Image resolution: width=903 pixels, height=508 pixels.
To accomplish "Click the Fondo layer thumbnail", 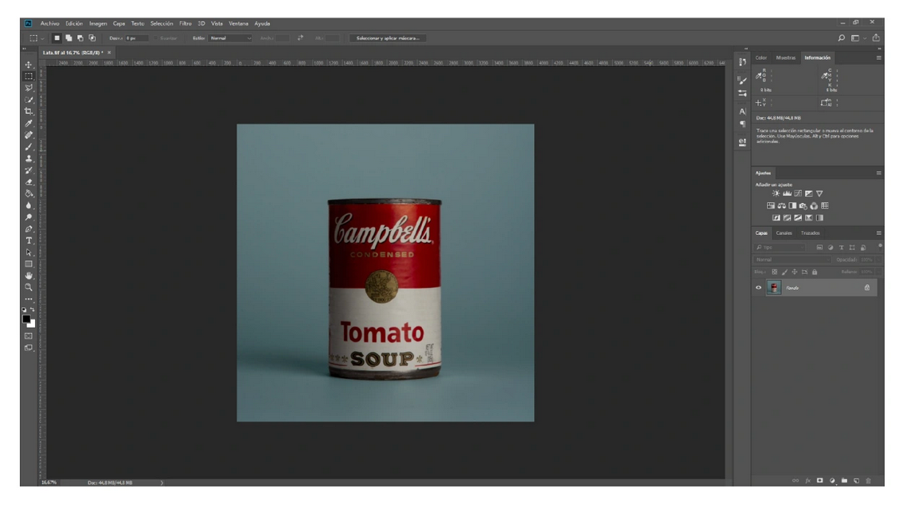I will click(774, 287).
